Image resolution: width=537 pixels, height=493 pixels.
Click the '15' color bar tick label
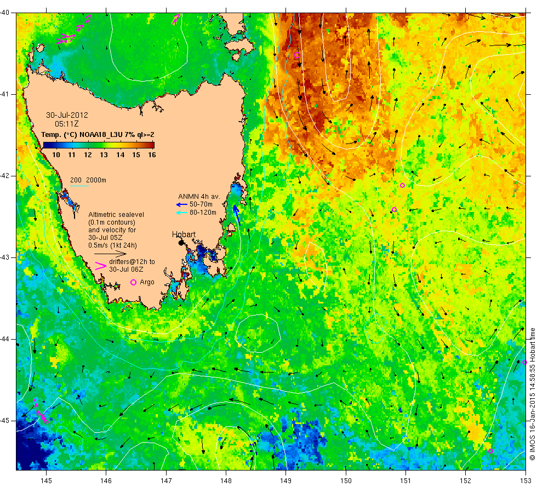point(136,154)
